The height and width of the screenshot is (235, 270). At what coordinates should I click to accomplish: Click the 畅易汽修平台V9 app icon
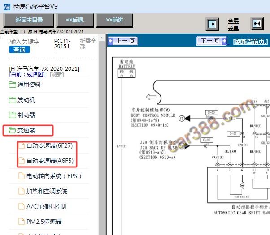[7, 7]
